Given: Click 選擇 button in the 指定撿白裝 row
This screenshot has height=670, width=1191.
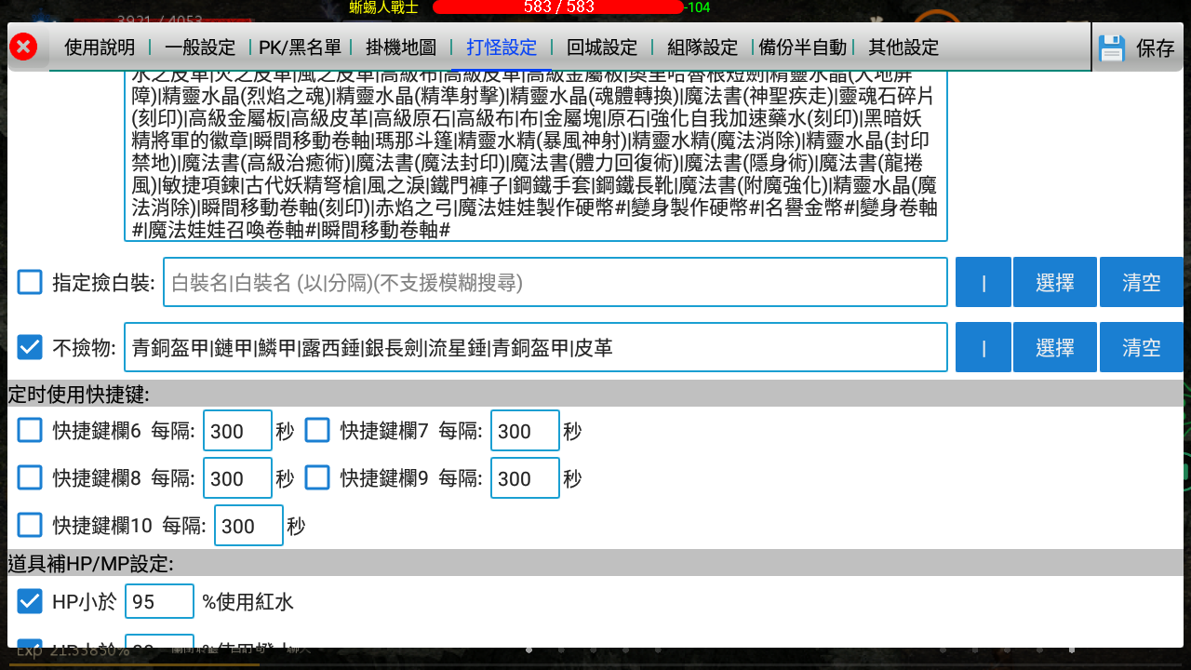Looking at the screenshot, I should tap(1055, 282).
